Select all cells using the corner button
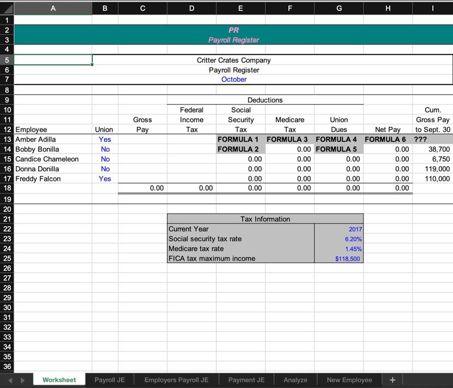 pos(8,8)
